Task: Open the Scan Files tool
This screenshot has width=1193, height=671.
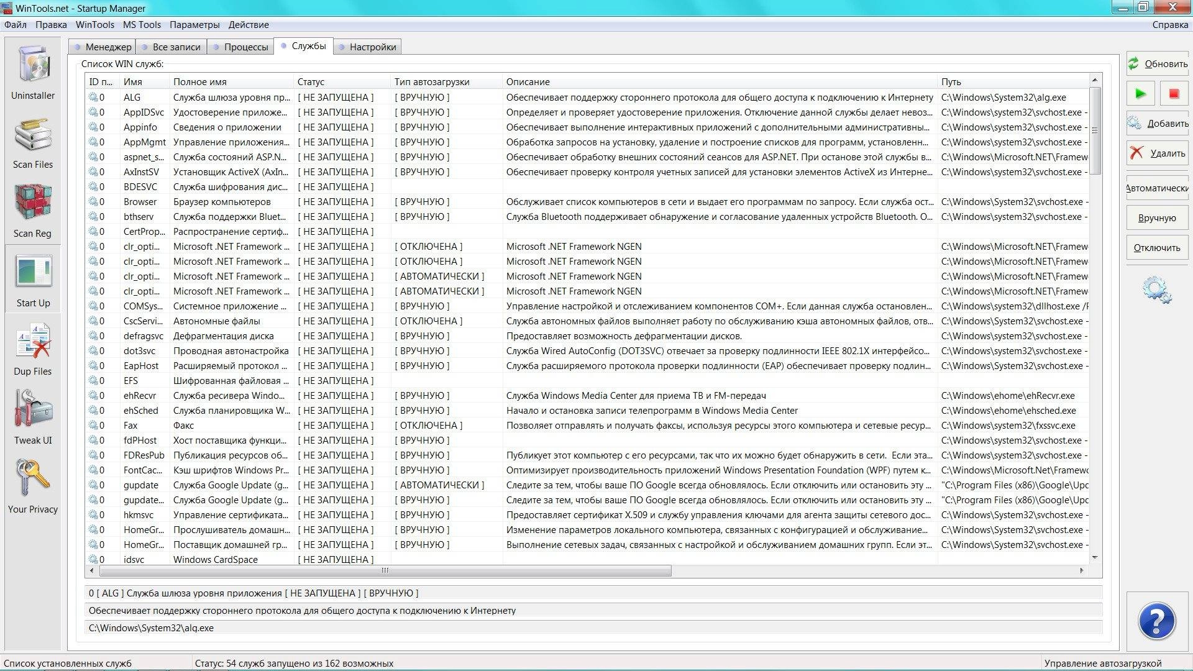Action: point(33,134)
